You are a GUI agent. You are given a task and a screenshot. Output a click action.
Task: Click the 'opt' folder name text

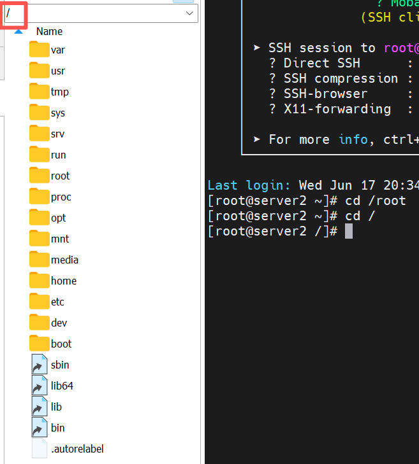point(59,218)
